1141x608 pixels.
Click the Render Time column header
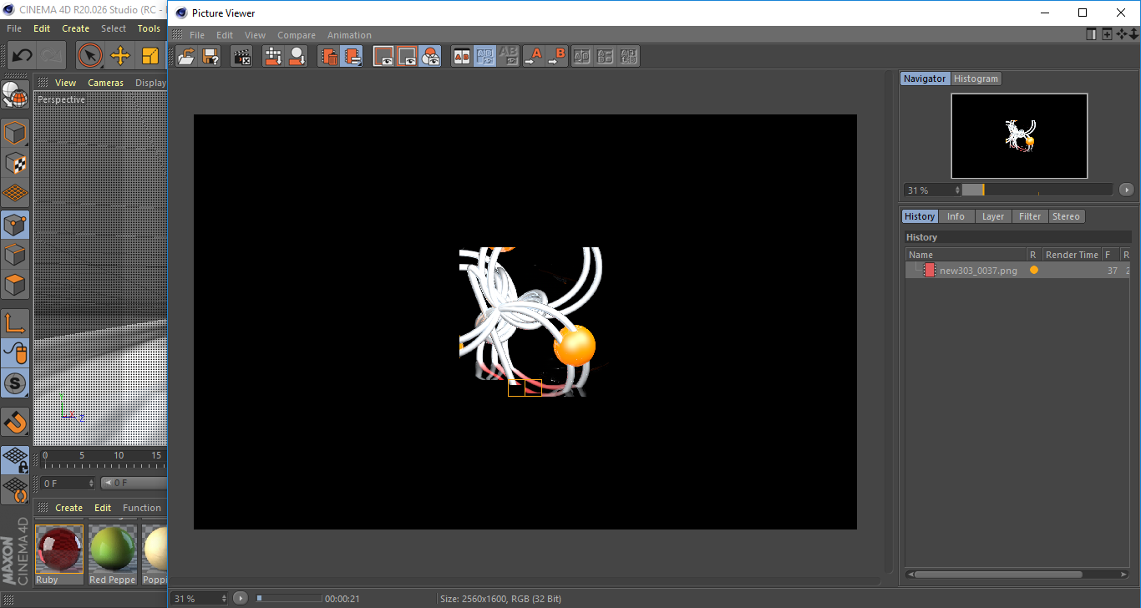(1072, 255)
